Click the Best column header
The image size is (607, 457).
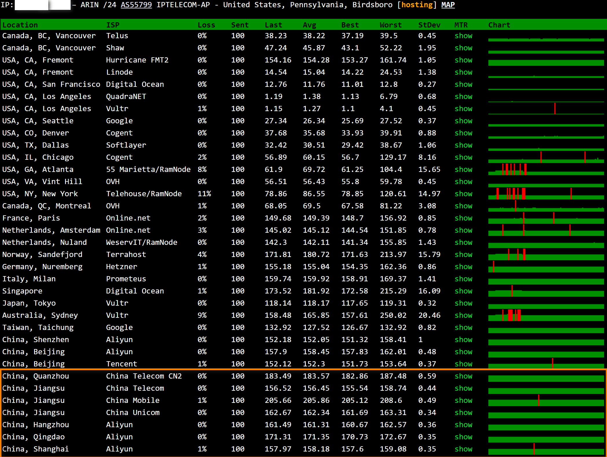350,25
